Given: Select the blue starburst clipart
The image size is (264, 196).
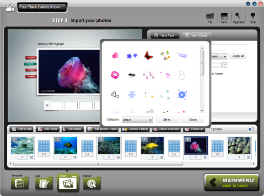Looking at the screenshot, I should click(182, 95).
